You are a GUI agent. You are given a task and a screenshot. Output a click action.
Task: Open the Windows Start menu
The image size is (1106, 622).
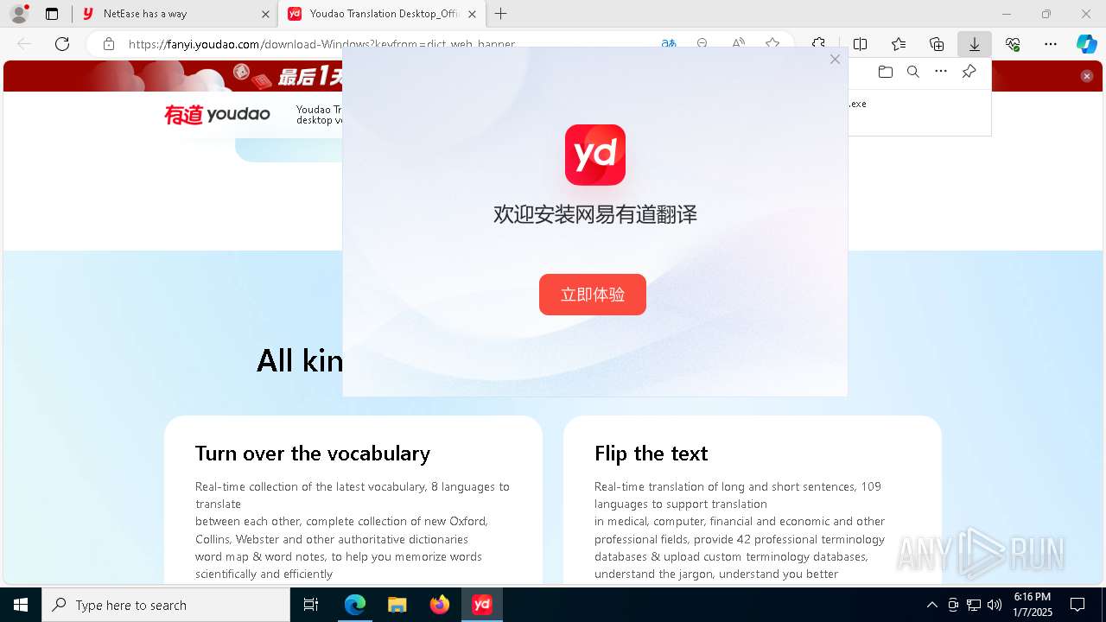click(x=21, y=605)
